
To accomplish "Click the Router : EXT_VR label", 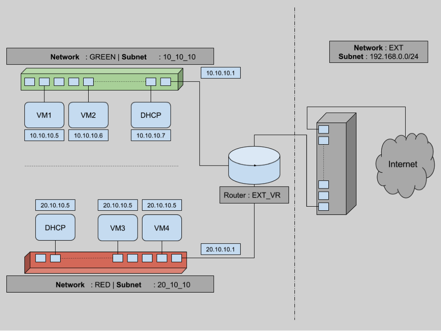I will [x=254, y=194].
